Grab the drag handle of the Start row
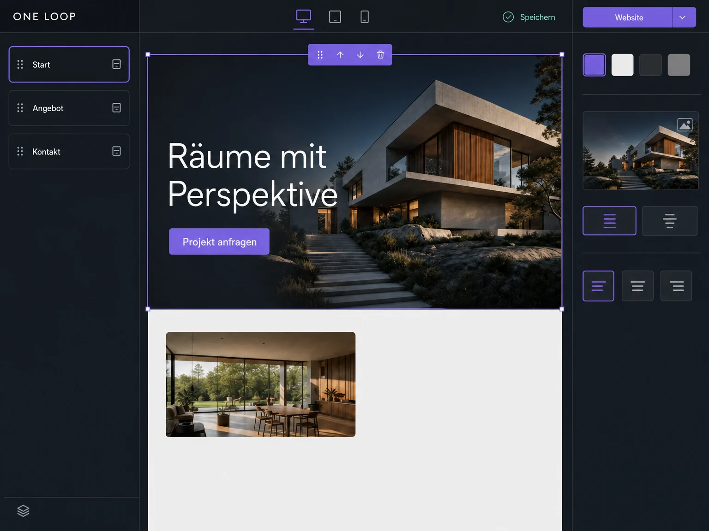709x531 pixels. point(20,65)
